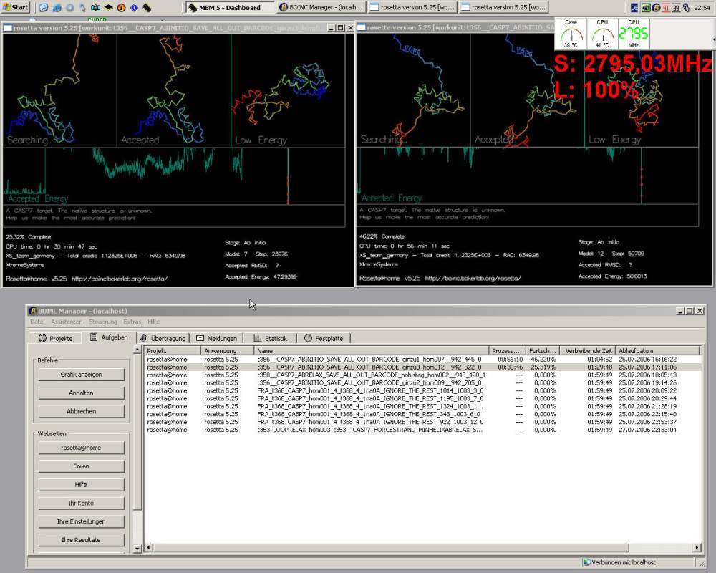Select the t358 ABRELAX nohistag task row

click(x=423, y=375)
